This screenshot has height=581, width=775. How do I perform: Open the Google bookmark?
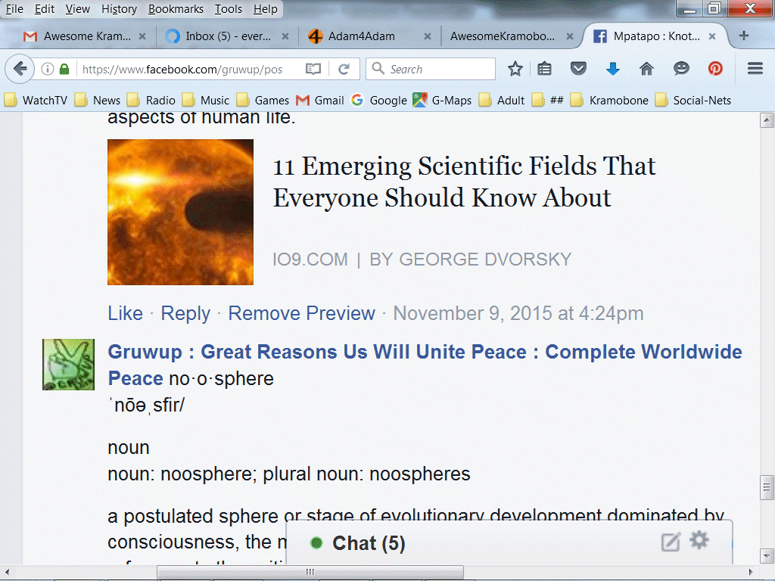tap(379, 101)
